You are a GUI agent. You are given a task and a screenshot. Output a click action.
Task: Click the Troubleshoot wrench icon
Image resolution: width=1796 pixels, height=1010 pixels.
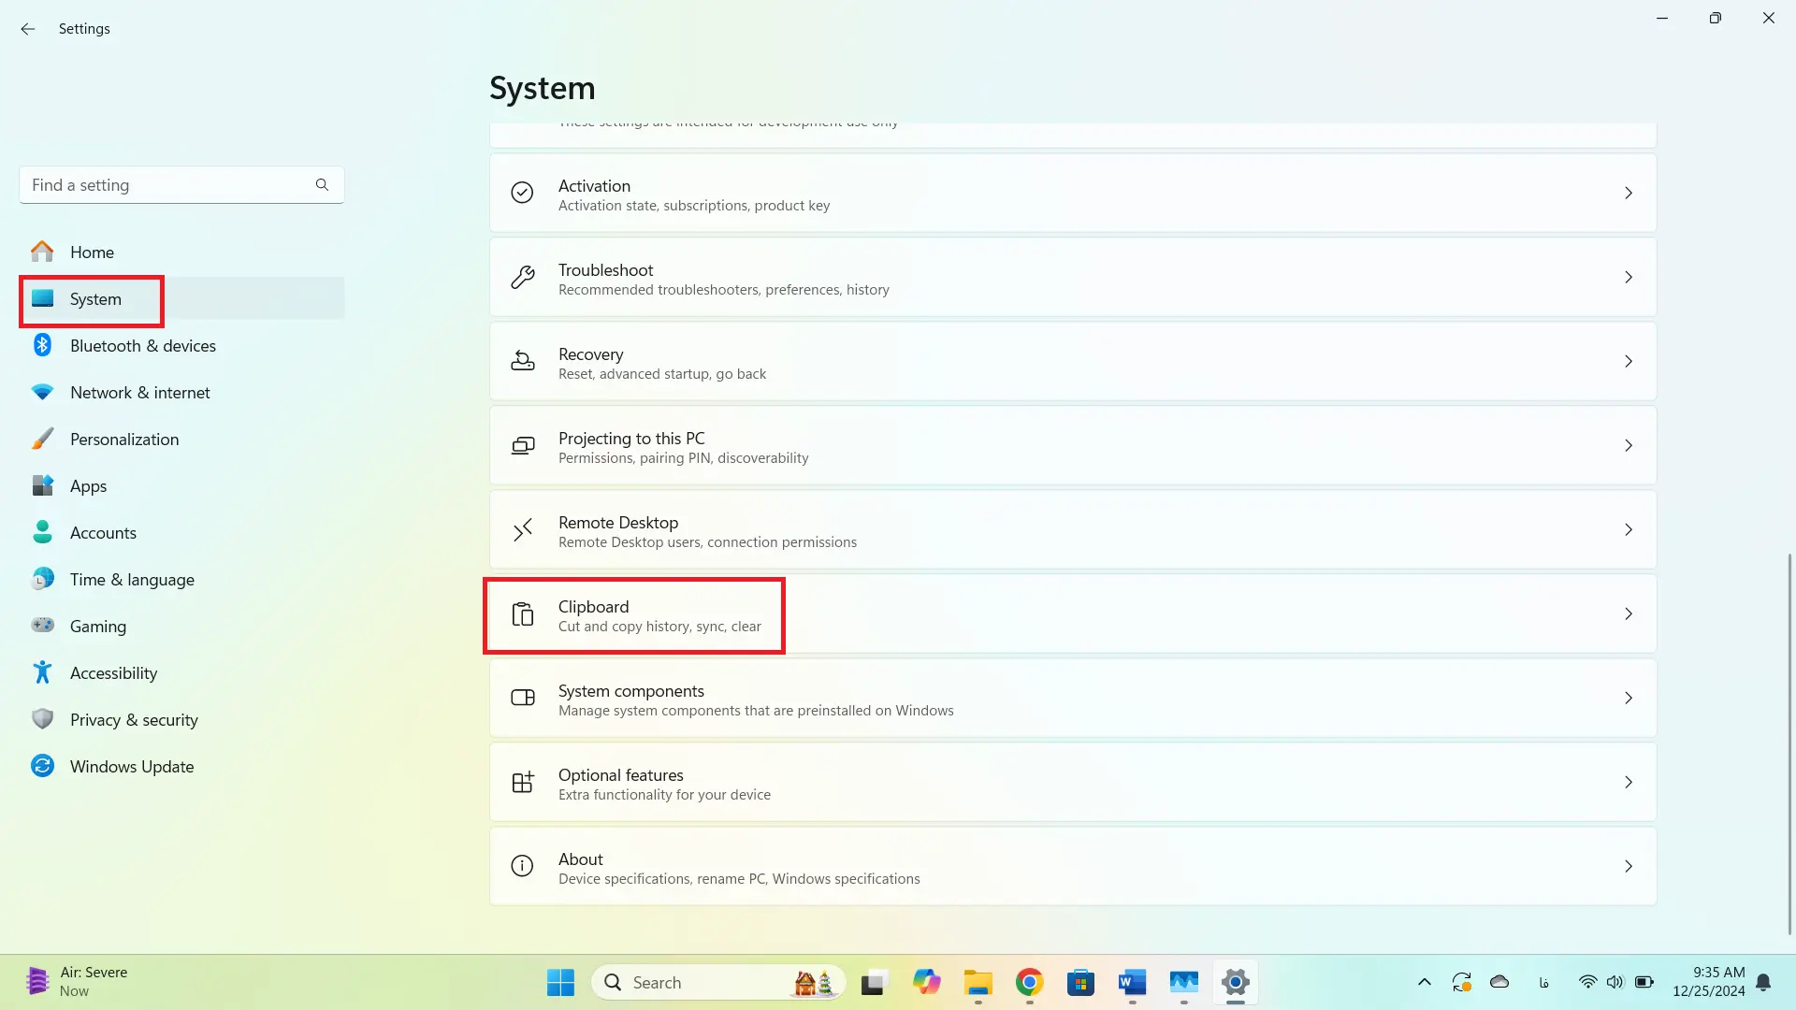pos(522,278)
